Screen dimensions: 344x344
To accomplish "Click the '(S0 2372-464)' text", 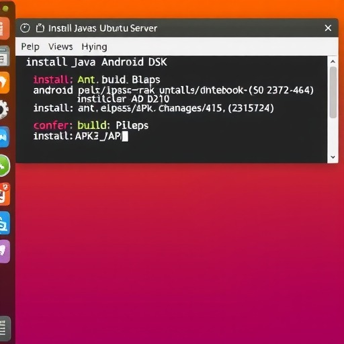I will point(281,90).
